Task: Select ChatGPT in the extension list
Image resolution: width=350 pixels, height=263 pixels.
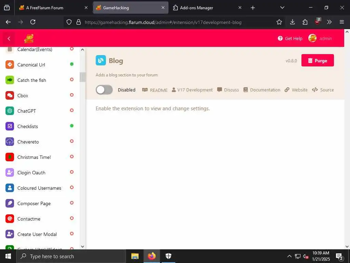Action: point(40,111)
